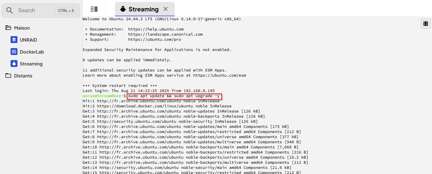Click the https://landscape.canonical.com link
The height and width of the screenshot is (174, 432).
click(x=166, y=34)
